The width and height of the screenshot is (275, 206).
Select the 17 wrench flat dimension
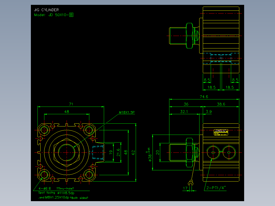(x=185, y=188)
